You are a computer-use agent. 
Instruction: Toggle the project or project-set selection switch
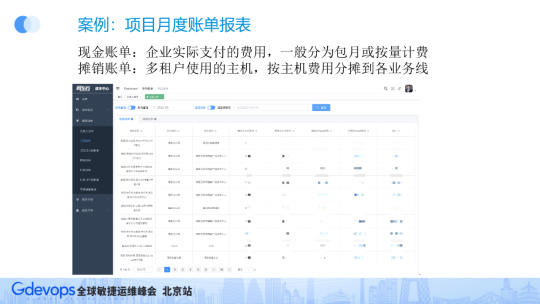pos(211,108)
